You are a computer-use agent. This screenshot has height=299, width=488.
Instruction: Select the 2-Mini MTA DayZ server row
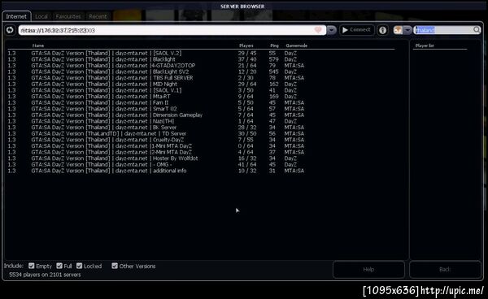(x=201, y=152)
